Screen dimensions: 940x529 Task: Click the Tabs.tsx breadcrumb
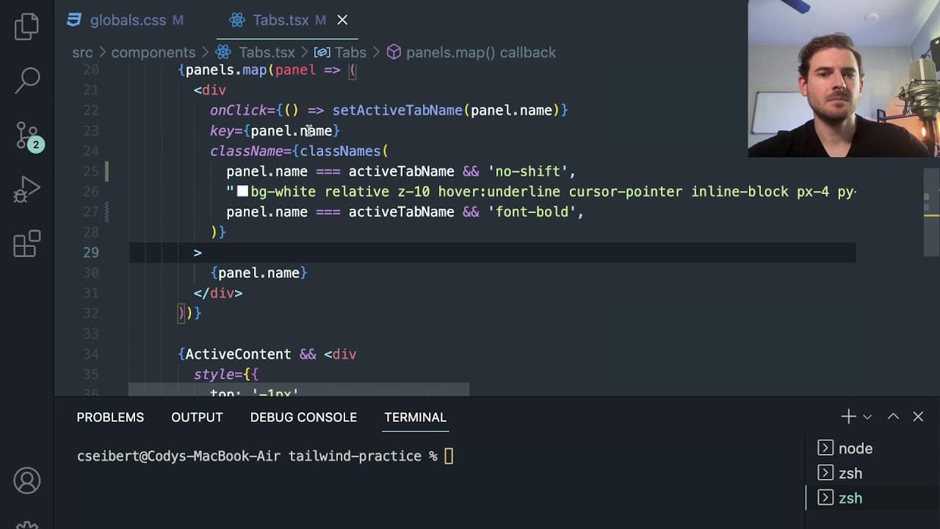click(267, 52)
